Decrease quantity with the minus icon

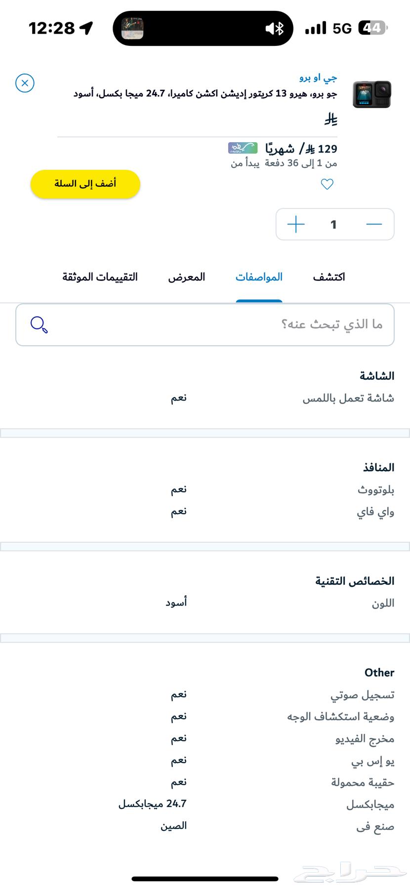374,224
